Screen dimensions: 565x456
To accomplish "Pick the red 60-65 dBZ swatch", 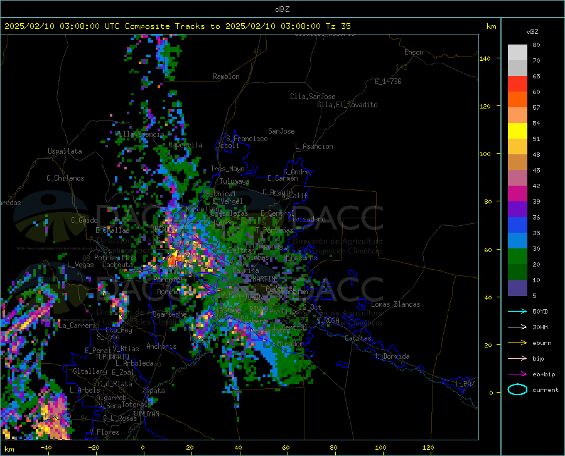I will tap(517, 84).
